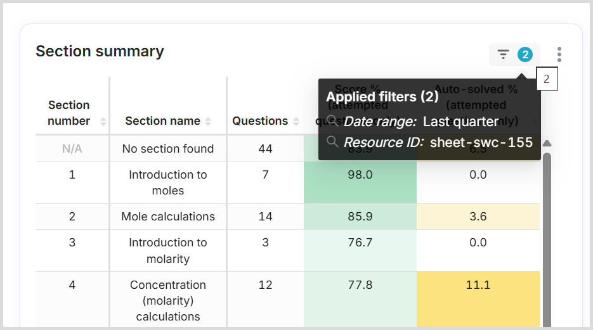
Task: Select the Introduction to moles row
Action: 168,182
